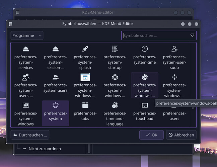The height and width of the screenshot is (167, 217).
Task: Focus the Symbole suchen search field
Action: (x=159, y=35)
